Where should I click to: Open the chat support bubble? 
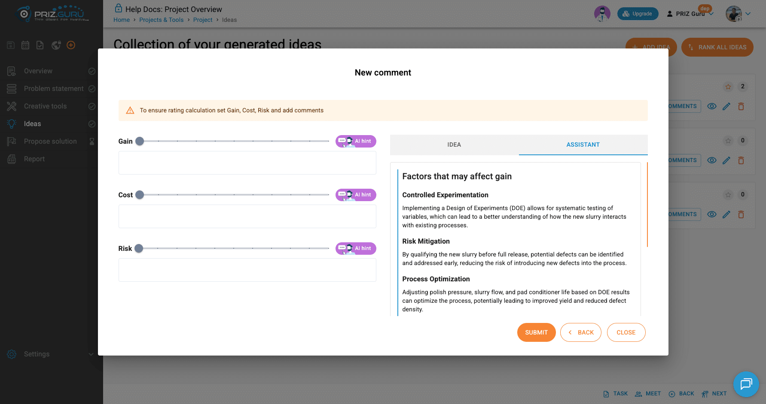coord(746,384)
